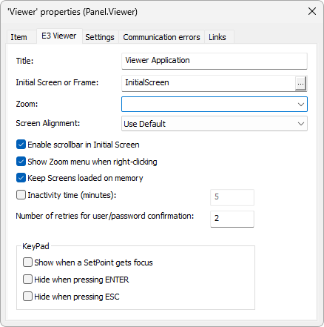Toggle Keep Screens loaded on memory
This screenshot has width=324, height=327.
pos(21,178)
